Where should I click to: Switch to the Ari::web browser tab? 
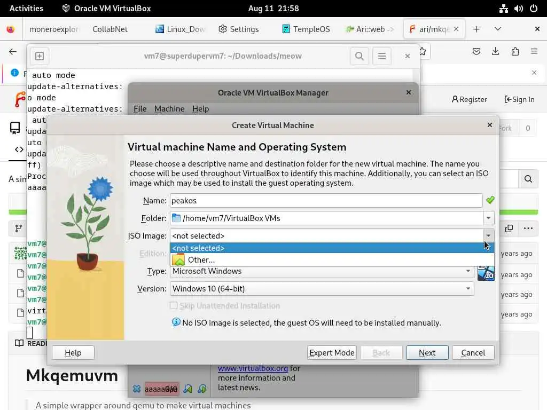tap(370, 29)
